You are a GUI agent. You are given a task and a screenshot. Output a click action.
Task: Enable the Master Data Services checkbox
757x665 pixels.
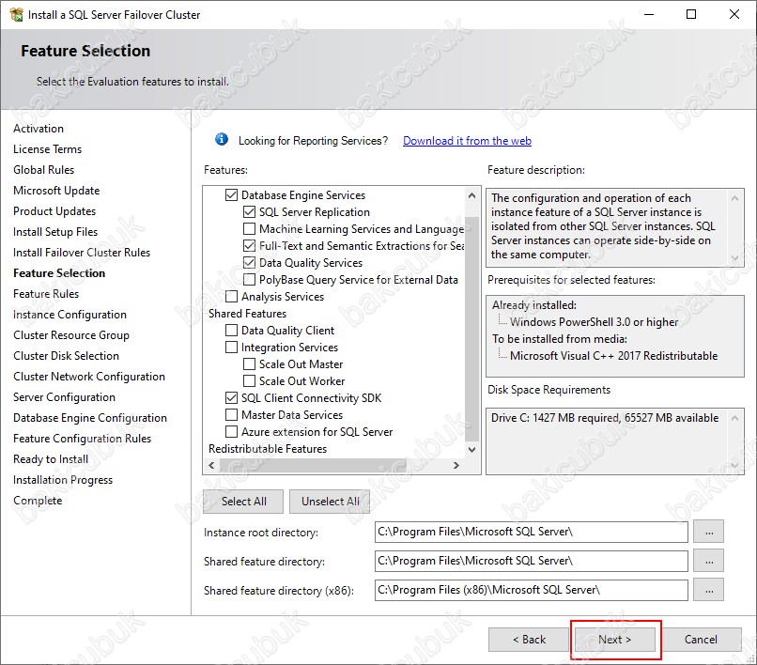tap(231, 415)
